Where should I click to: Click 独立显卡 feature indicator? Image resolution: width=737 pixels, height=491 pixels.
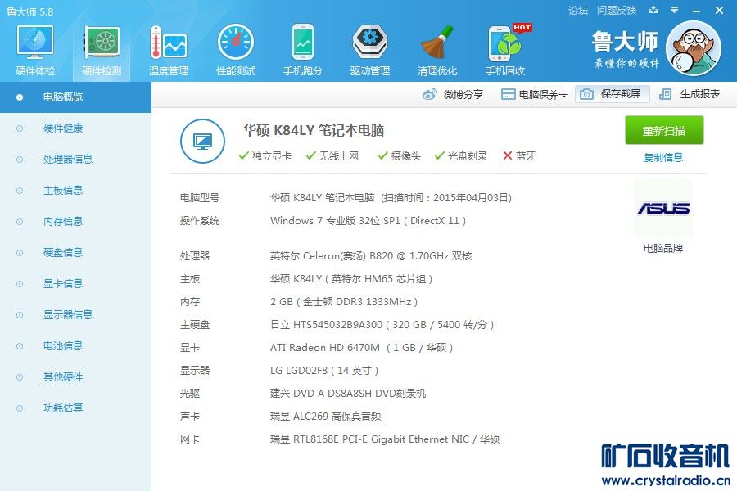coord(265,156)
